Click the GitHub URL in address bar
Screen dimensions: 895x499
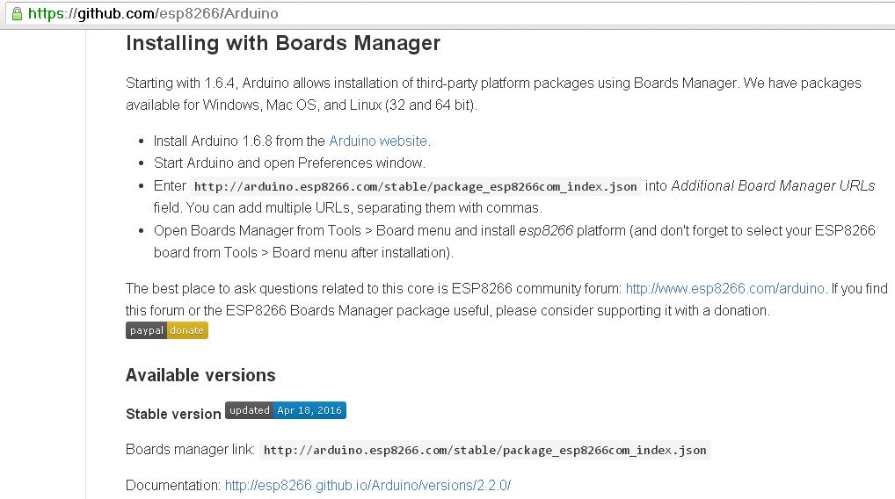point(156,14)
